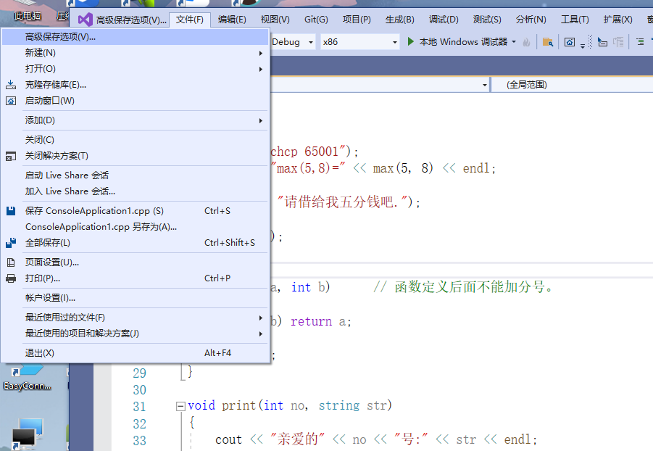This screenshot has height=451, width=653.
Task: Expand 最近使用过的文件(F) submenu
Action: pyautogui.click(x=261, y=318)
